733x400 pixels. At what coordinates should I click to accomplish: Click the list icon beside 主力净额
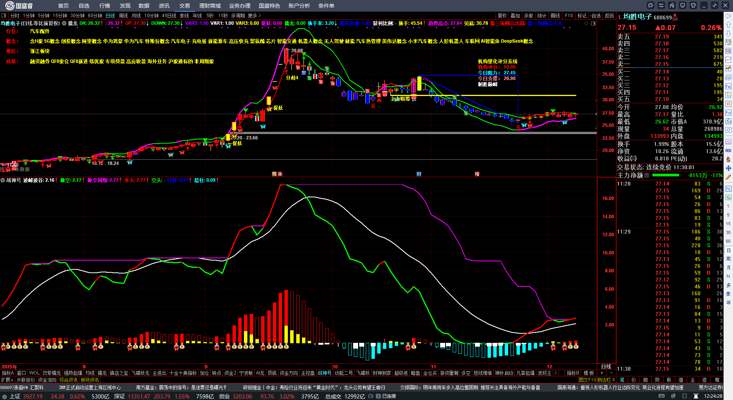click(647, 175)
